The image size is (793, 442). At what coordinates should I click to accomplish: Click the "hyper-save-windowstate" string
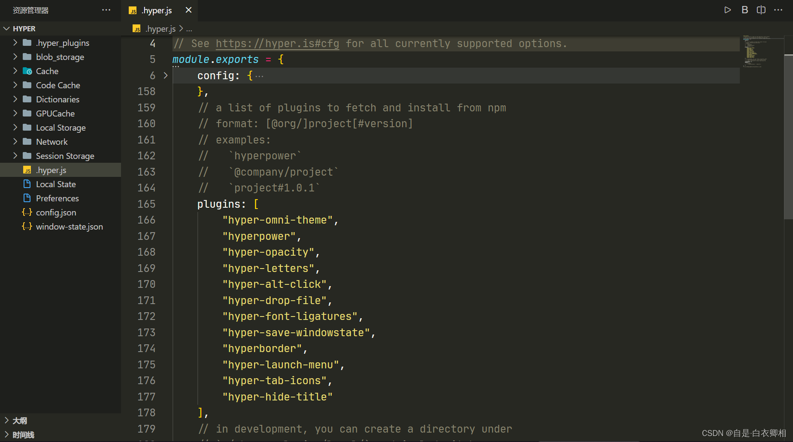[x=296, y=333]
